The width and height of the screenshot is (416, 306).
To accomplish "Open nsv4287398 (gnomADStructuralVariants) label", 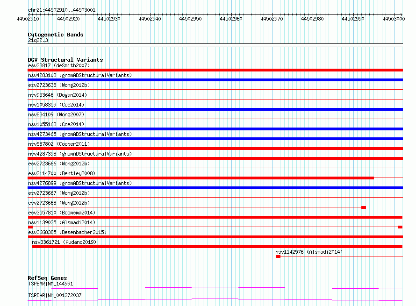I will tap(80, 154).
